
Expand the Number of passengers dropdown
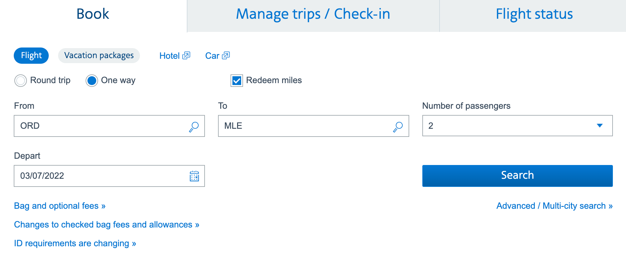pos(512,126)
